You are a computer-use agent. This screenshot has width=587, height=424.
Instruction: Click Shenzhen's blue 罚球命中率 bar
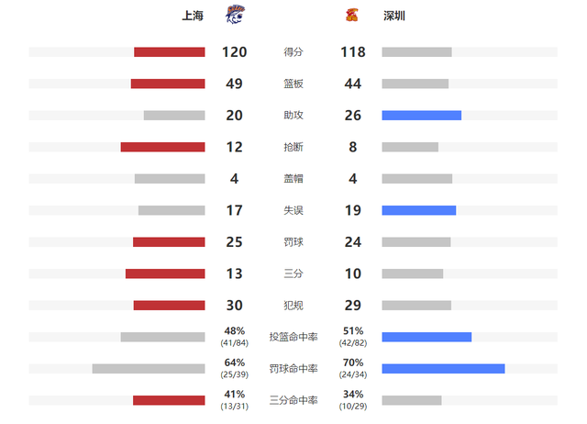(x=443, y=369)
